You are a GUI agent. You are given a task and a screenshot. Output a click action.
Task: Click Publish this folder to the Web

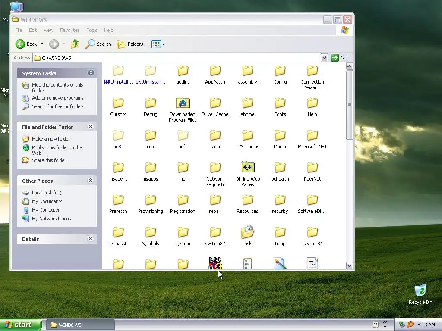coord(57,150)
